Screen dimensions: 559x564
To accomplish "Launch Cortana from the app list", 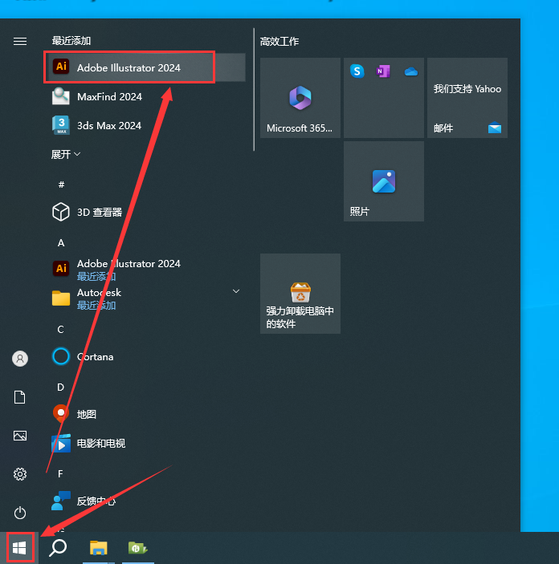I will (x=95, y=356).
